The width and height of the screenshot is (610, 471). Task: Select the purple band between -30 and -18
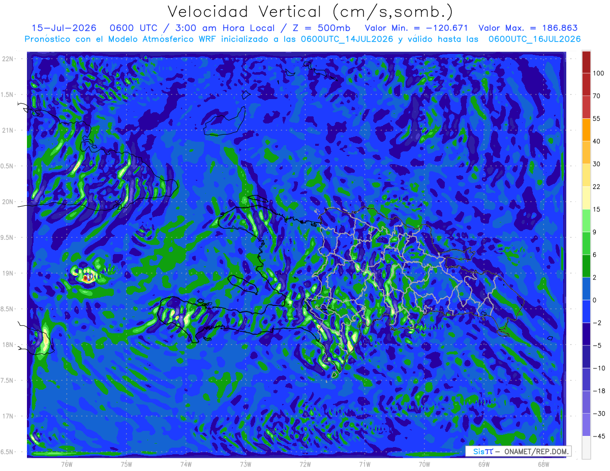586,401
